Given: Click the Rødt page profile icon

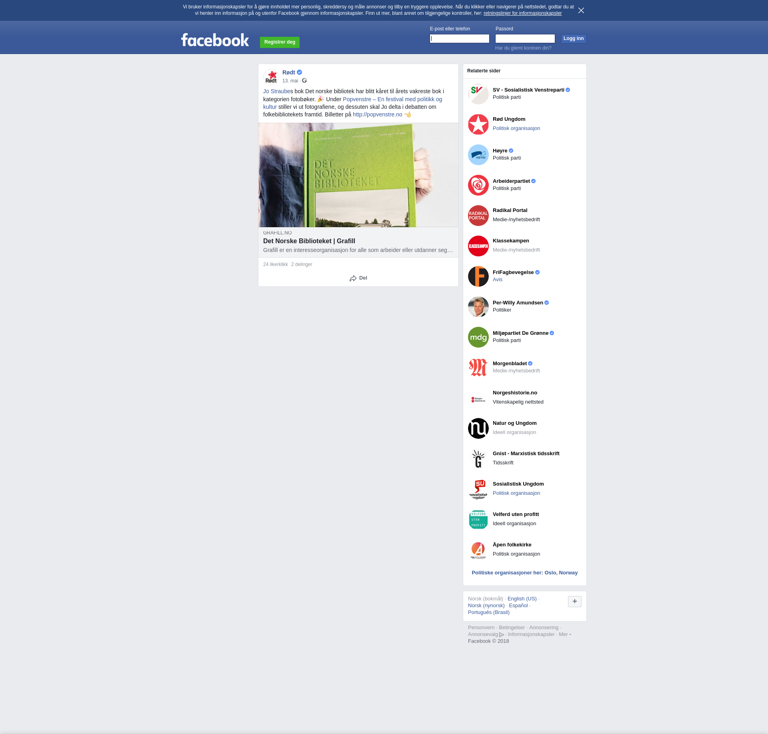Looking at the screenshot, I should point(271,77).
